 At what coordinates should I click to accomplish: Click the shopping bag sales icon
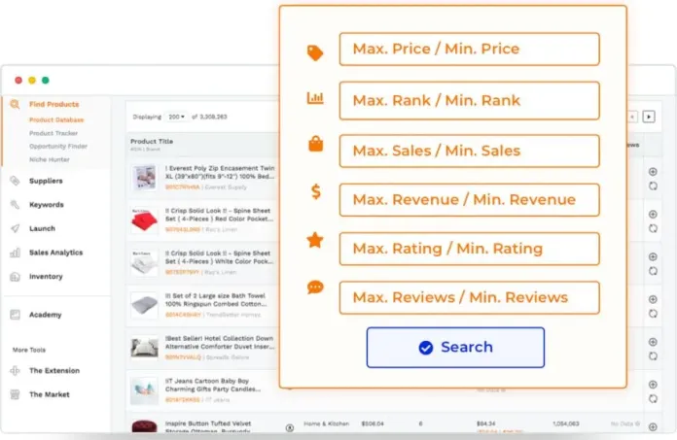[315, 144]
